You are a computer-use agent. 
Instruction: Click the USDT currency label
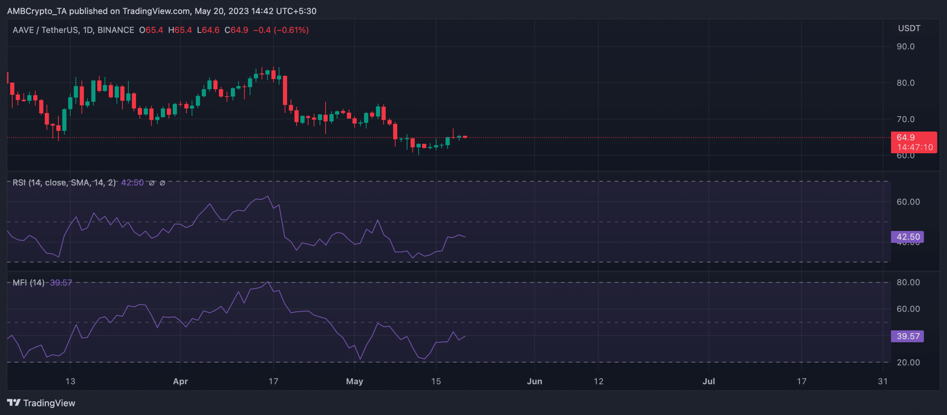(909, 29)
